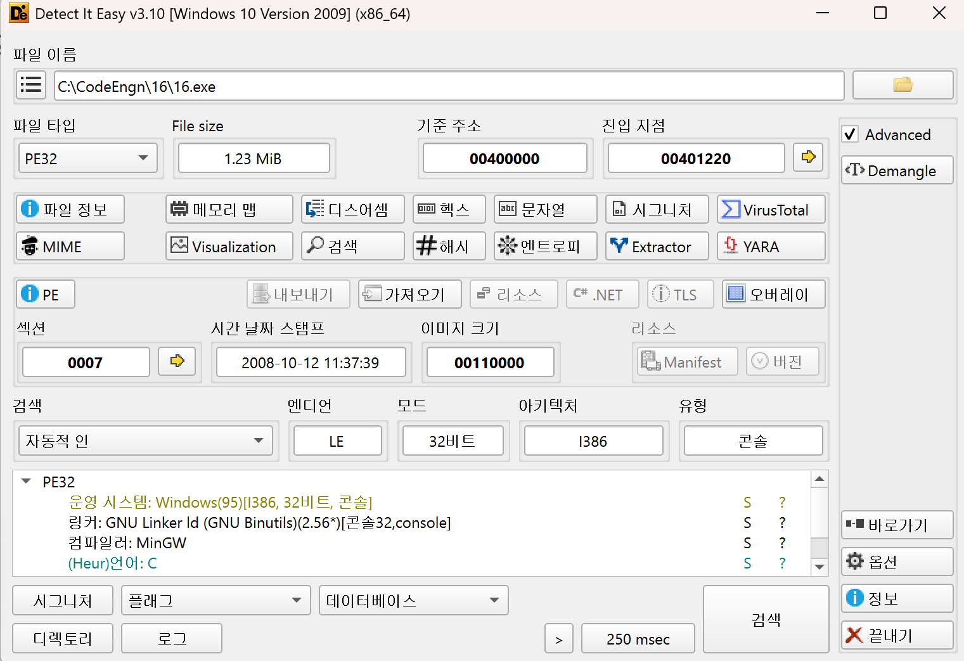Click the section count 0007 field
The width and height of the screenshot is (964, 661).
pyautogui.click(x=86, y=363)
